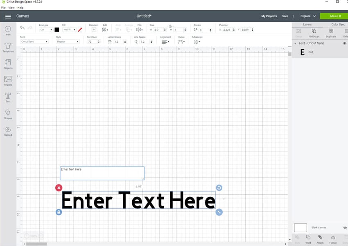Click the Weld tool
Image resolution: width=348 pixels, height=246 pixels.
point(308,239)
